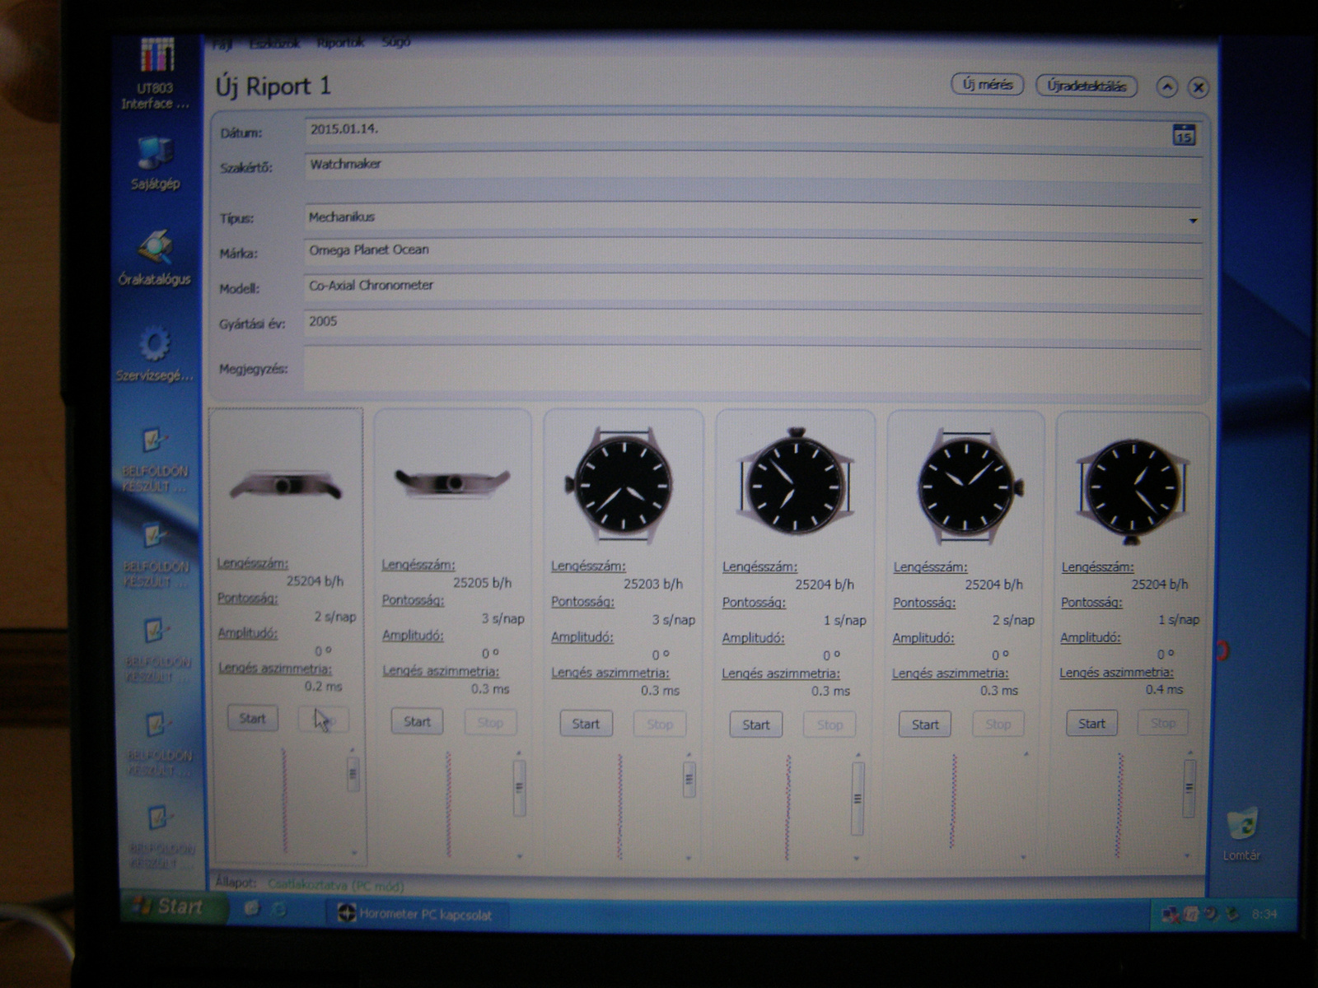Click the scrollbar thumb in the 25205 b/h panel
Image resolution: width=1318 pixels, height=988 pixels.
(519, 787)
